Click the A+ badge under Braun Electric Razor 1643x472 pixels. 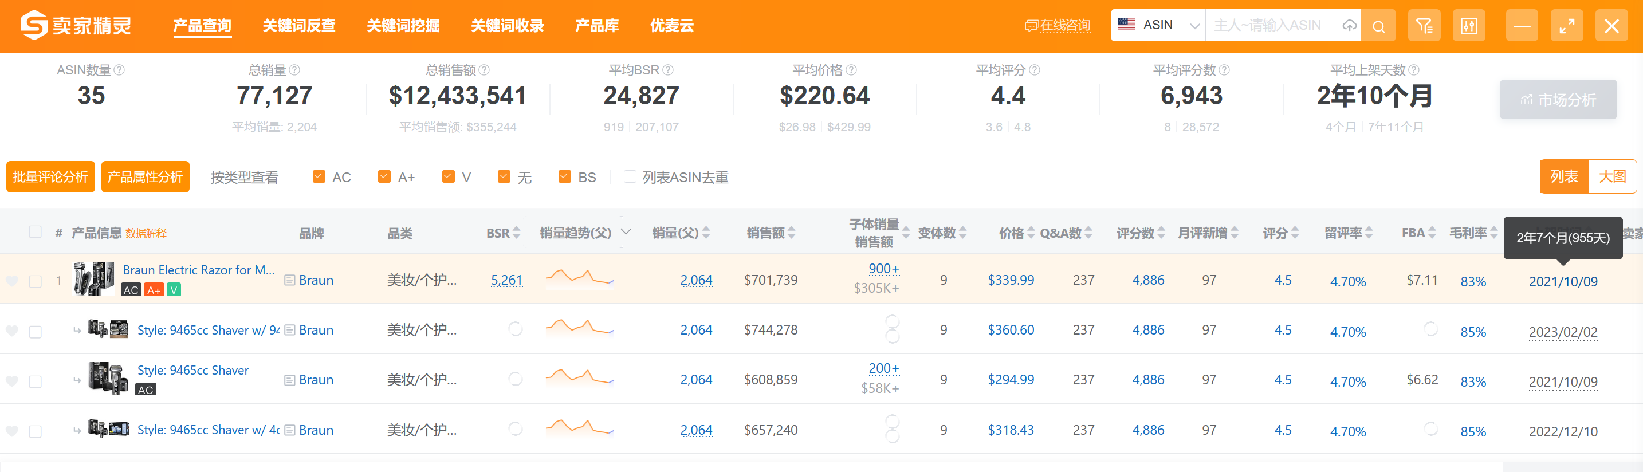(x=154, y=290)
